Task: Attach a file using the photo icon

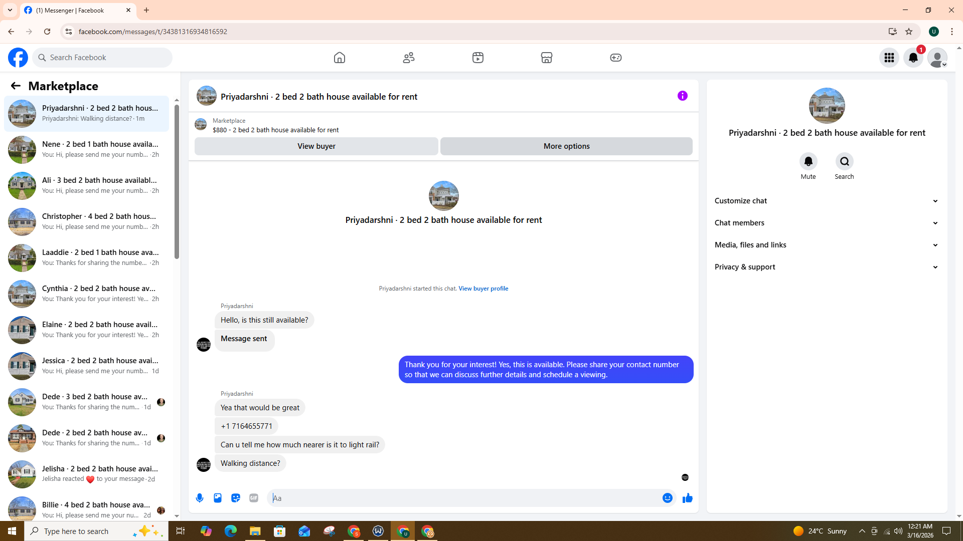Action: pos(218,498)
